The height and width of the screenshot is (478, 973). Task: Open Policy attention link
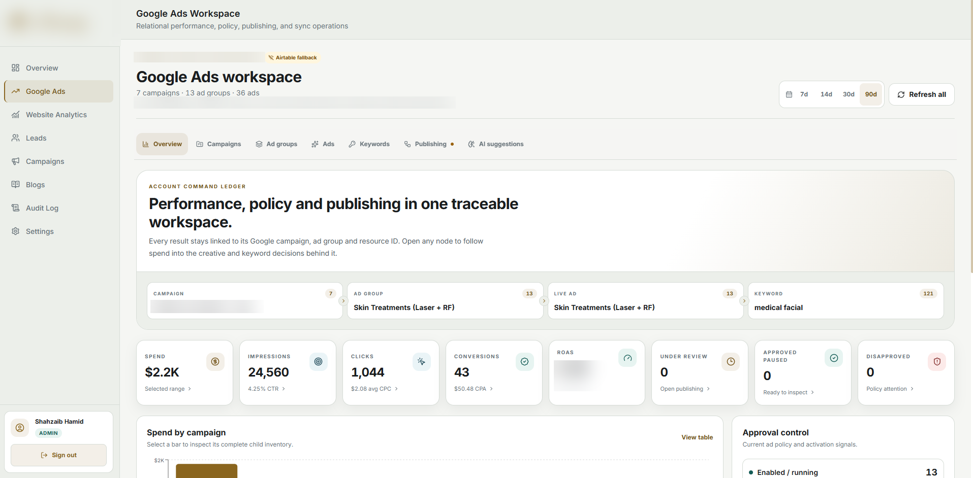pos(890,389)
